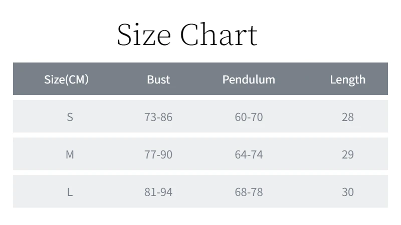Select the Bust column header
Image resolution: width=401 pixels, height=225 pixels.
[158, 79]
